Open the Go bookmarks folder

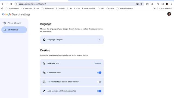click(x=37, y=8)
